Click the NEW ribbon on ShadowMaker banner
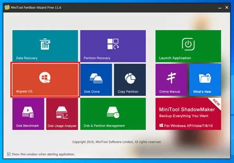 coord(216,103)
